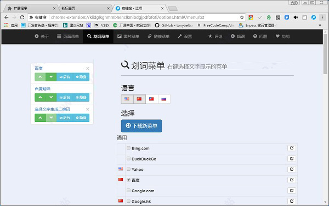Viewport: 329px width, 206px height.
Task: Toggle 后台 for the 百度翻译 entry
Action: (65, 97)
